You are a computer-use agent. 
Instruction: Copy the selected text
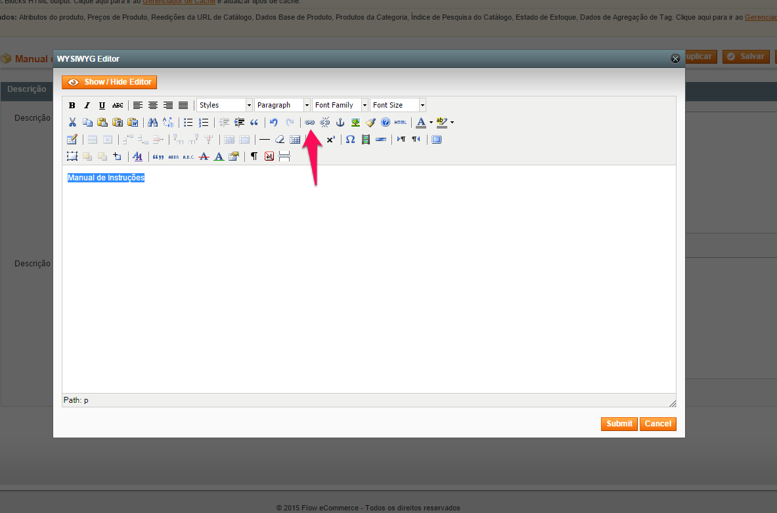click(88, 122)
